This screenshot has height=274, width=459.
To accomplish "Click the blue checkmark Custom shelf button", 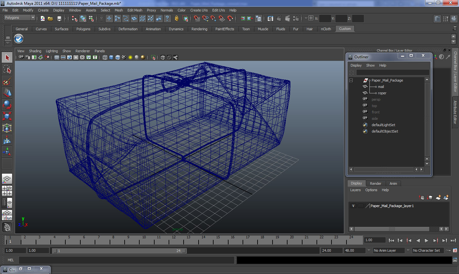I will [19, 39].
